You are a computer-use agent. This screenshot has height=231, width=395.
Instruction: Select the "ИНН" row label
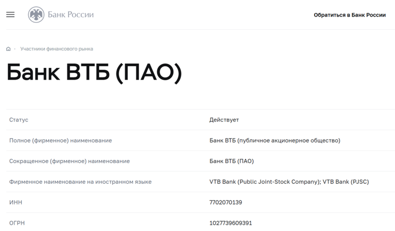[x=16, y=202]
